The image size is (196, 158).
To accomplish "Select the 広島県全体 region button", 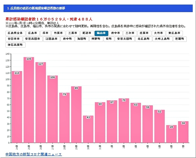I will pyautogui.click(x=16, y=33).
